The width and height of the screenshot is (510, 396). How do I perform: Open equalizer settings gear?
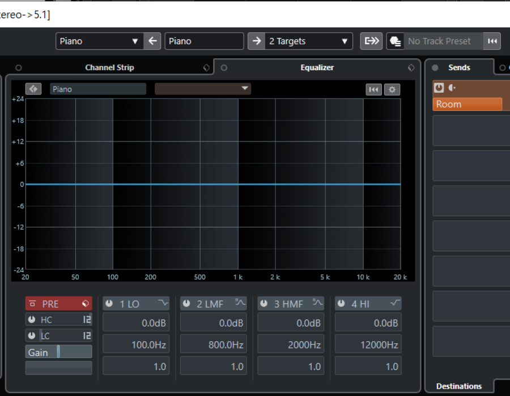click(392, 89)
